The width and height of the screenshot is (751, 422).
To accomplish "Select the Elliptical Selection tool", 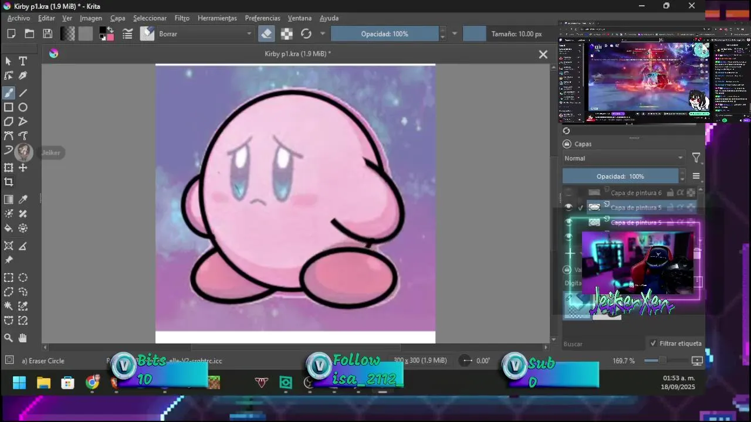I will coord(23,278).
